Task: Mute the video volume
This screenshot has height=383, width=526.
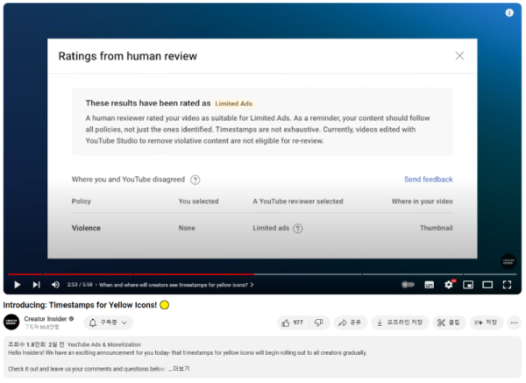Action: coord(55,285)
